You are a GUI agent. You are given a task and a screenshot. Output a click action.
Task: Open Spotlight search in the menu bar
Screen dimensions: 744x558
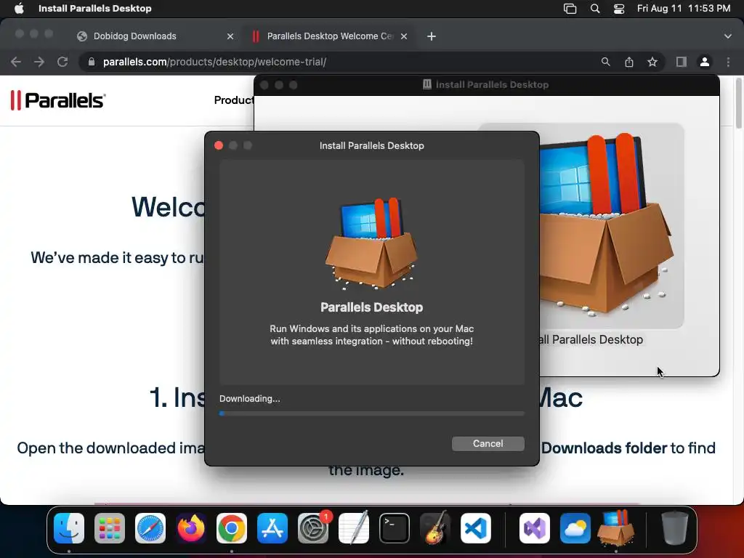click(594, 8)
